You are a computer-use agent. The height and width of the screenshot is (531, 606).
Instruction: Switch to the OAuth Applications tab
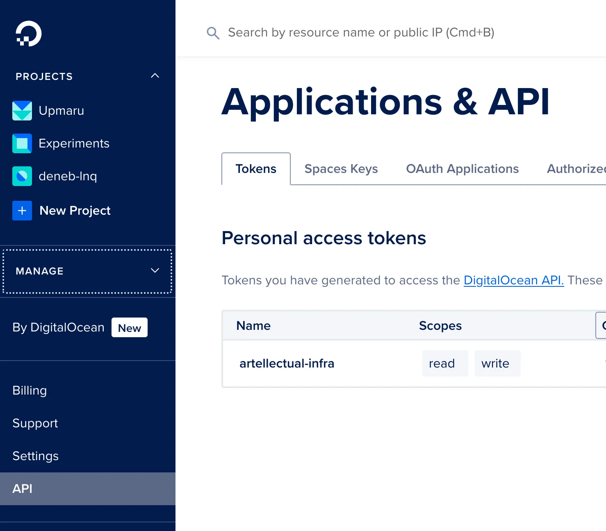(462, 169)
